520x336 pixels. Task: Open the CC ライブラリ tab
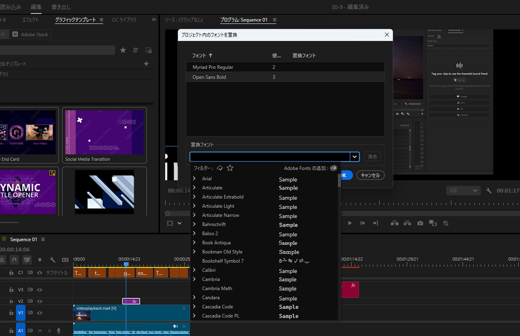click(x=124, y=20)
